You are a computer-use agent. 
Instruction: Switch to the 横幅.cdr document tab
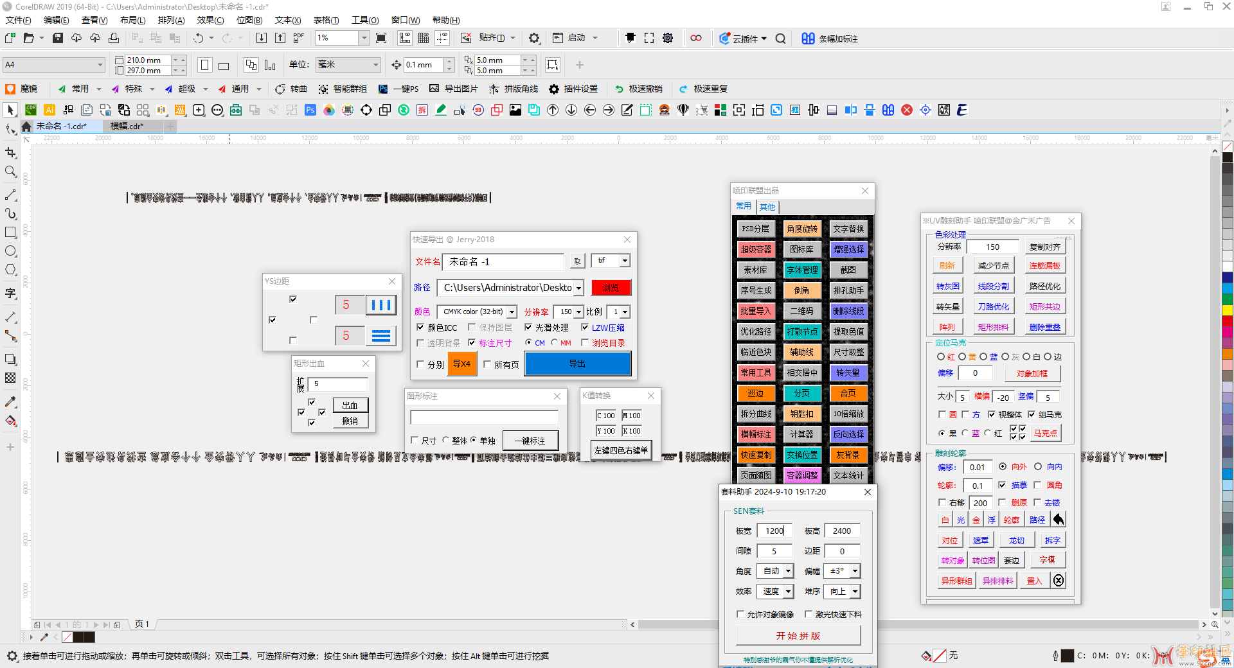tap(127, 127)
